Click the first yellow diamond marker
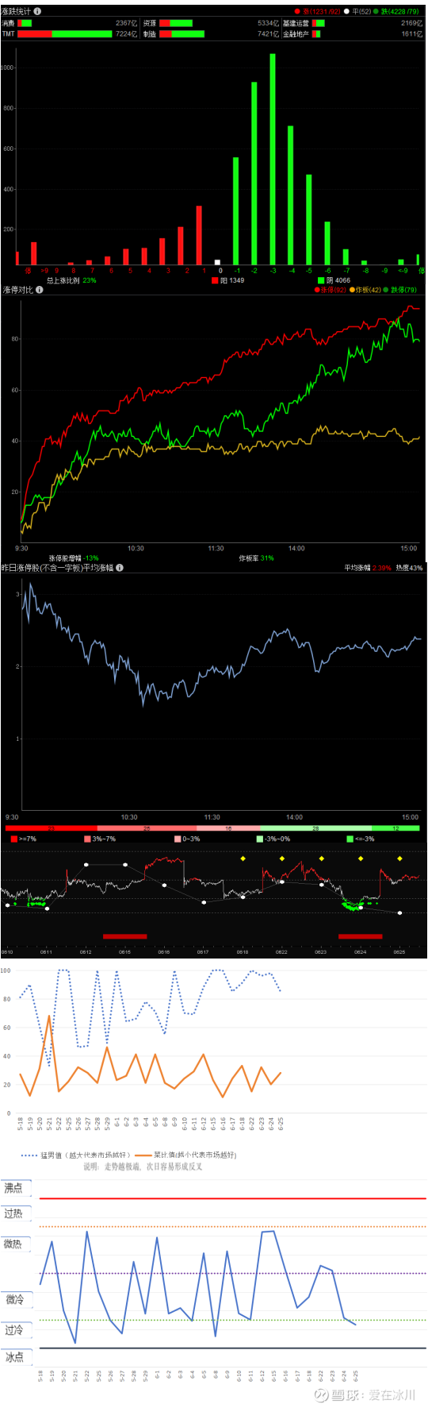Screen dimensions: 428x1408 click(x=243, y=858)
